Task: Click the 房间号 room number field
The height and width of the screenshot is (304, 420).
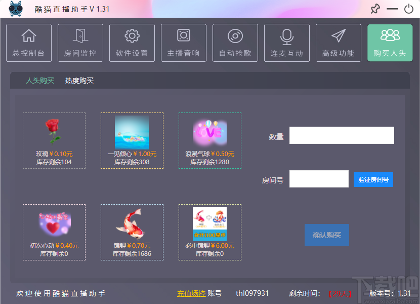Action: [319, 179]
